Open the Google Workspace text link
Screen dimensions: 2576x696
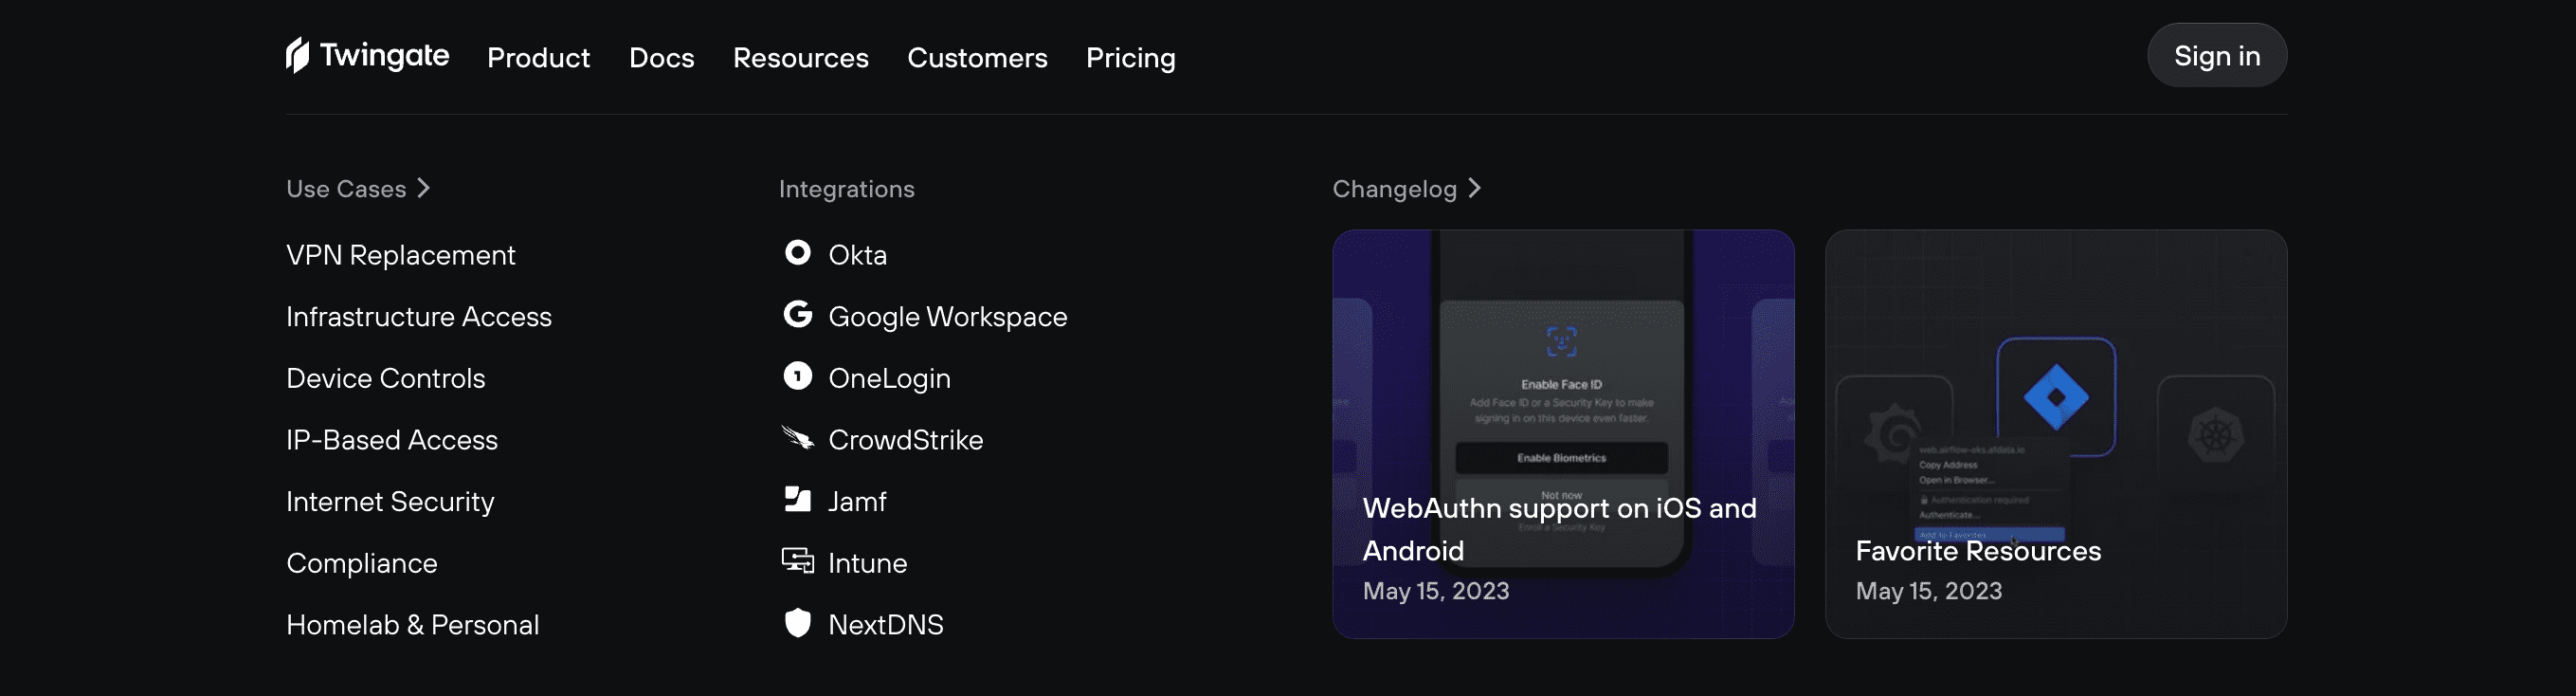click(947, 317)
